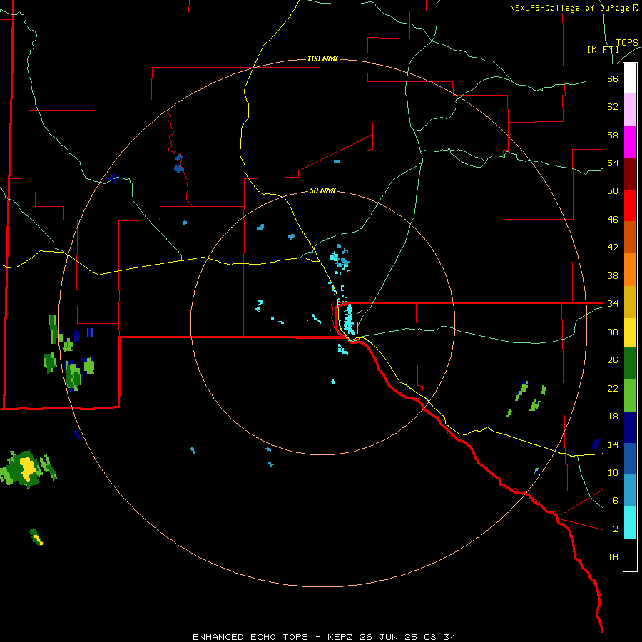Click the legend value 22

click(x=613, y=388)
